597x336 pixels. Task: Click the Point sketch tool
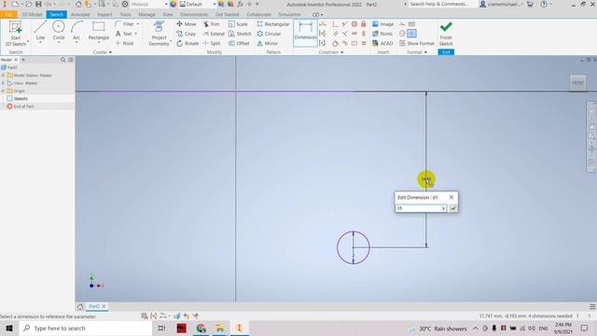(124, 44)
